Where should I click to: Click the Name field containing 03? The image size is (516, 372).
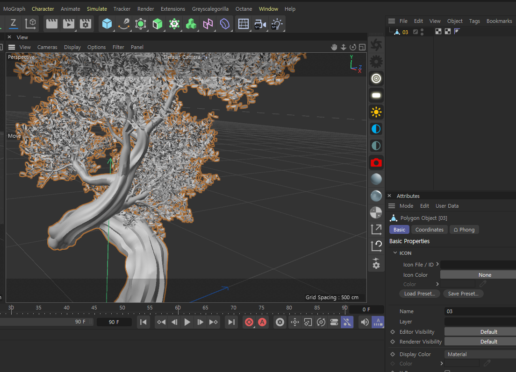point(480,311)
